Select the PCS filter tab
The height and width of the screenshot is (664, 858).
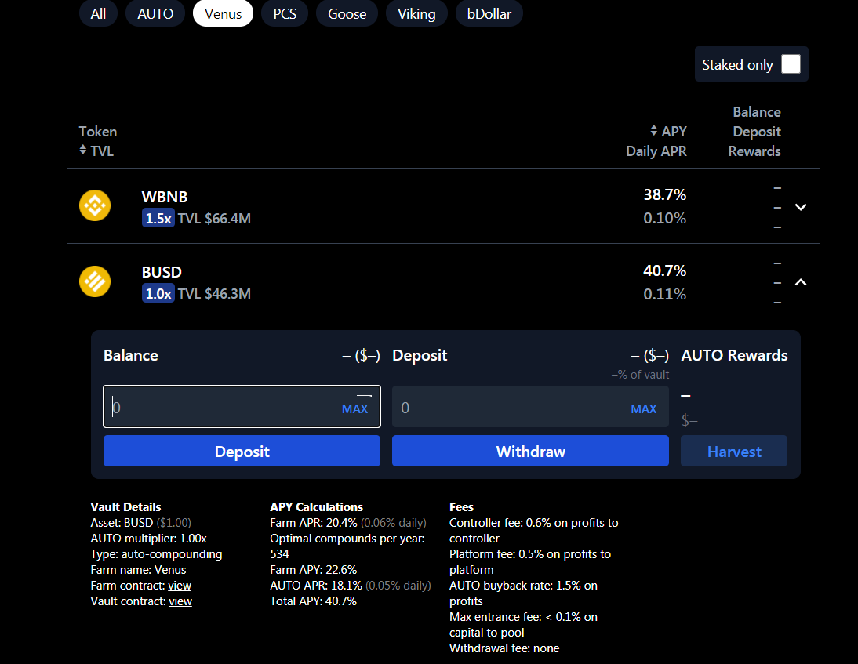(x=285, y=13)
